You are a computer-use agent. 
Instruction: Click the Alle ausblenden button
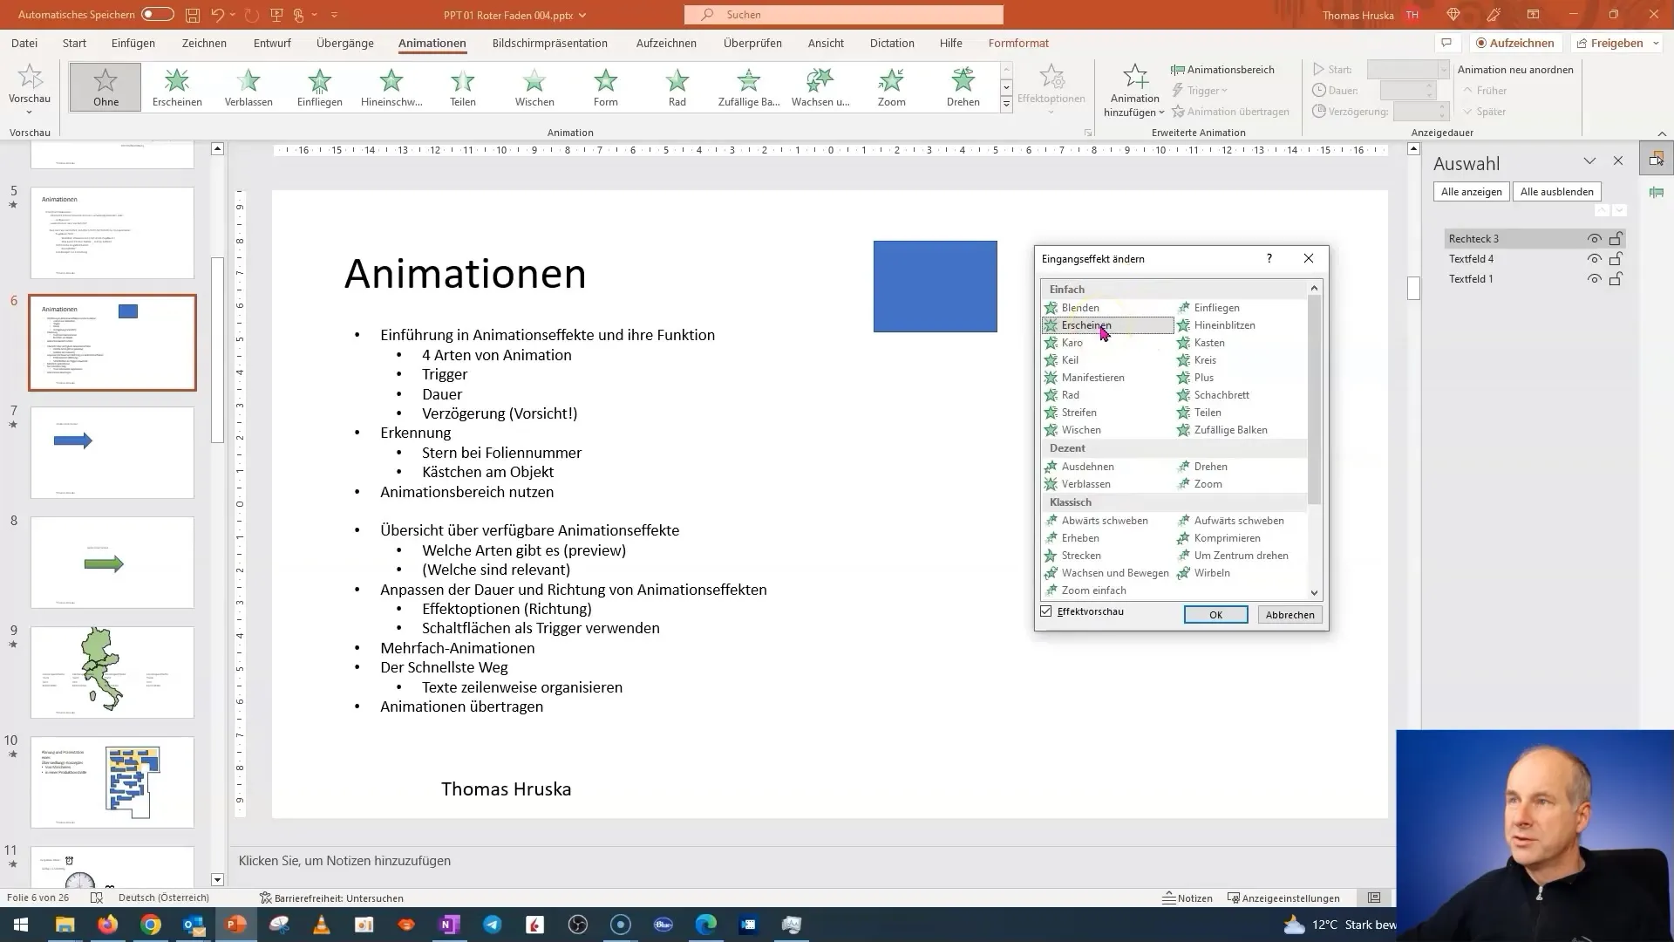1556,192
